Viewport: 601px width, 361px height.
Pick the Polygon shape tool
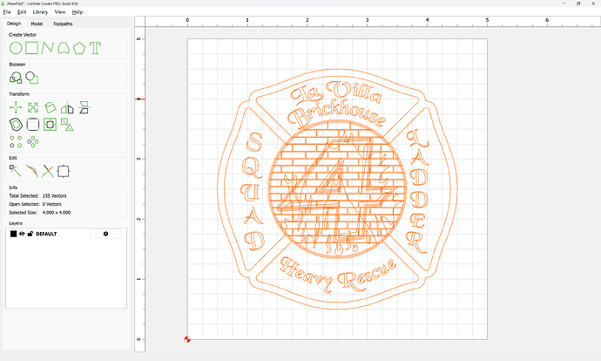(79, 47)
